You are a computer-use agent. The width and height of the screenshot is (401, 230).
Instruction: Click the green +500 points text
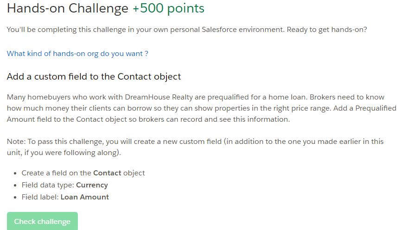(168, 8)
